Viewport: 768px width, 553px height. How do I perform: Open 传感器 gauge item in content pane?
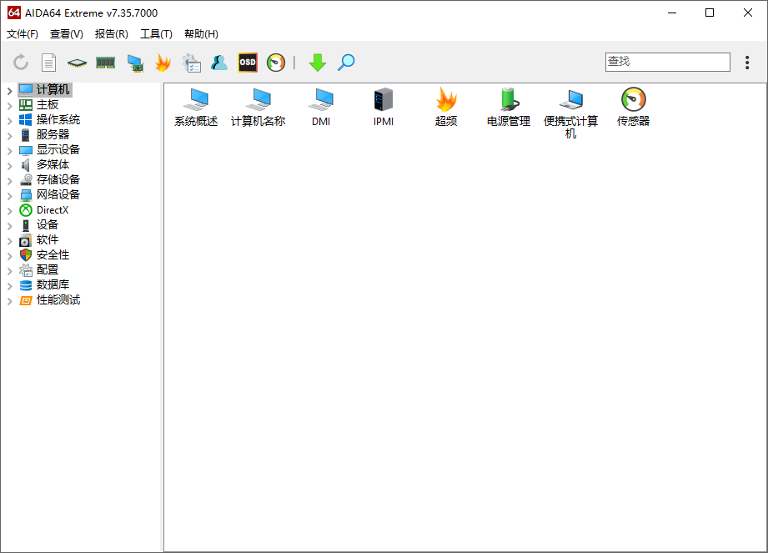tap(633, 108)
